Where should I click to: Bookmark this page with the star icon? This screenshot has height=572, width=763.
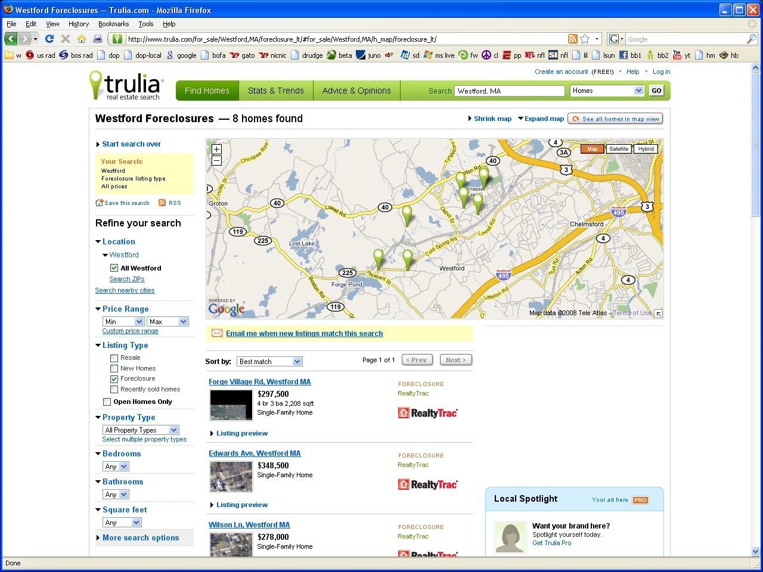tap(585, 39)
